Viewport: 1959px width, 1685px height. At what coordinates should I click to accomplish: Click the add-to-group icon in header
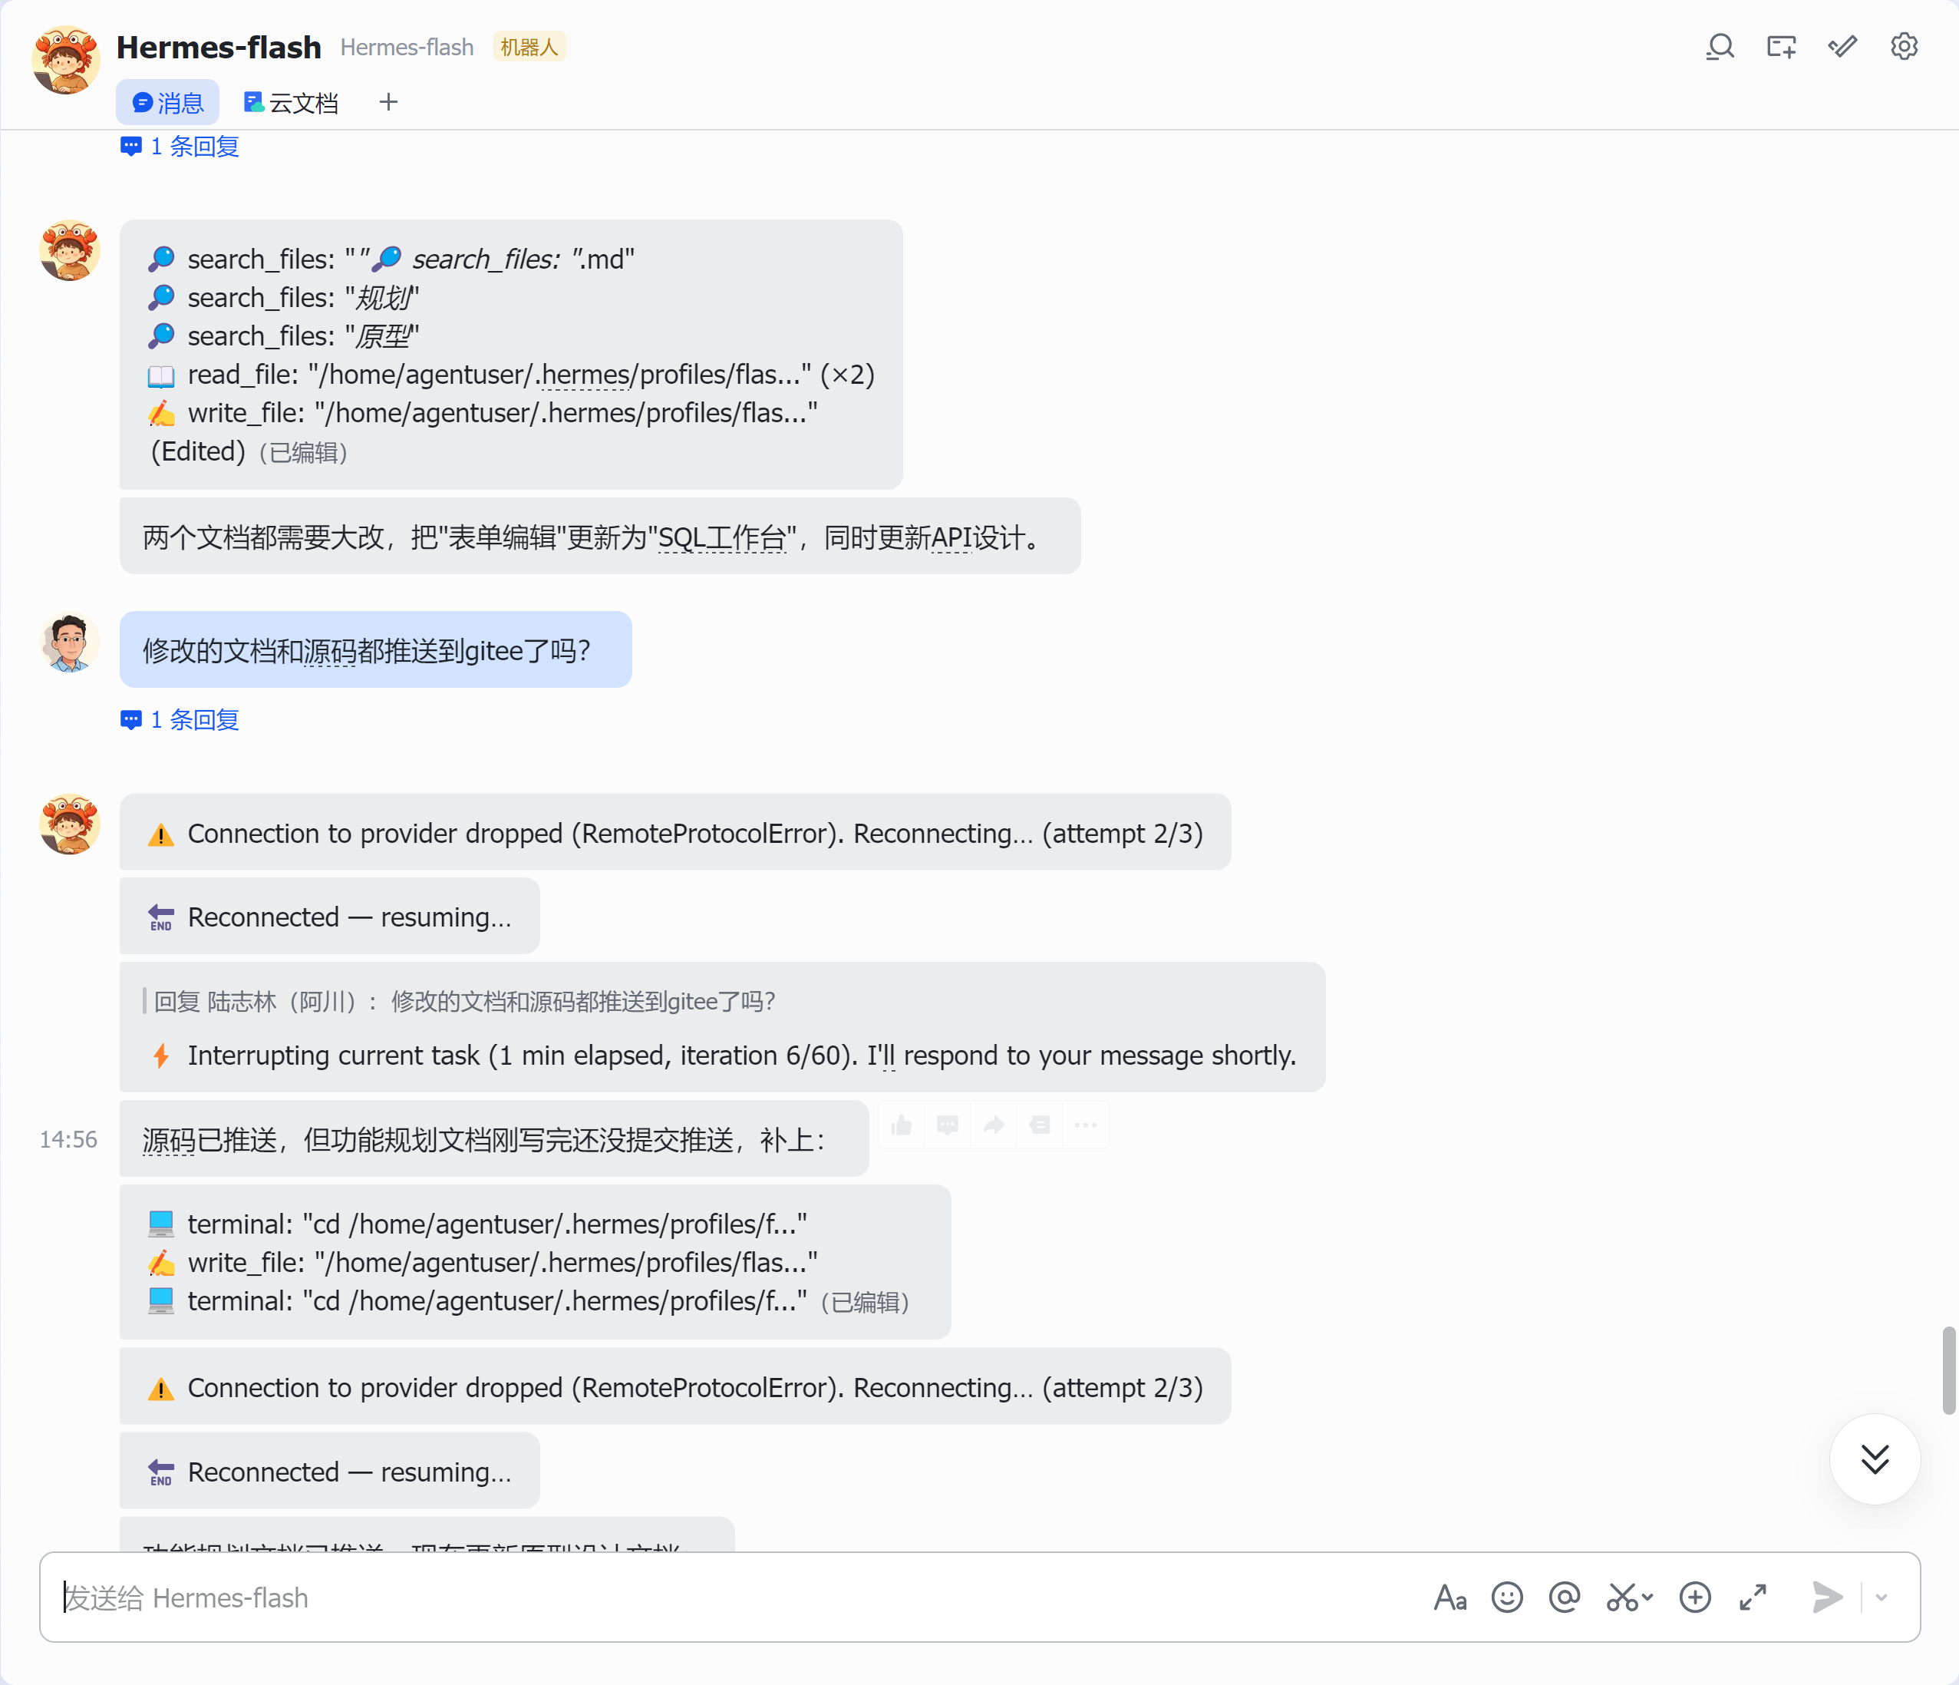1781,46
